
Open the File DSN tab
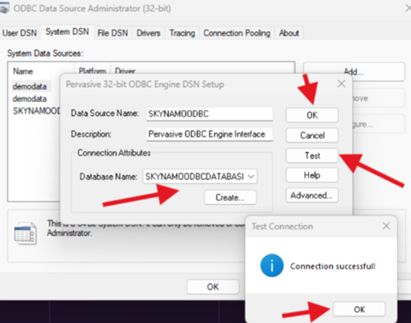(113, 33)
